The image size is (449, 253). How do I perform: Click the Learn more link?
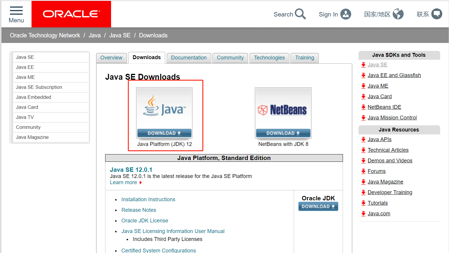[x=123, y=182]
